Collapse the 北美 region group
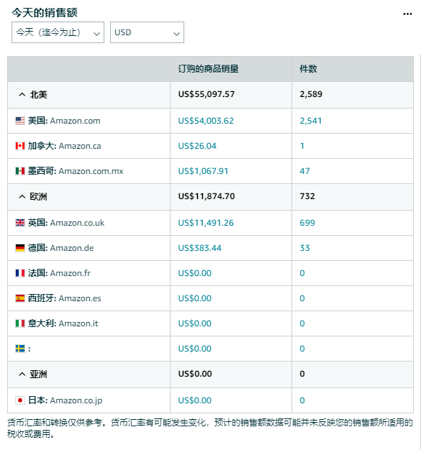 pyautogui.click(x=22, y=94)
